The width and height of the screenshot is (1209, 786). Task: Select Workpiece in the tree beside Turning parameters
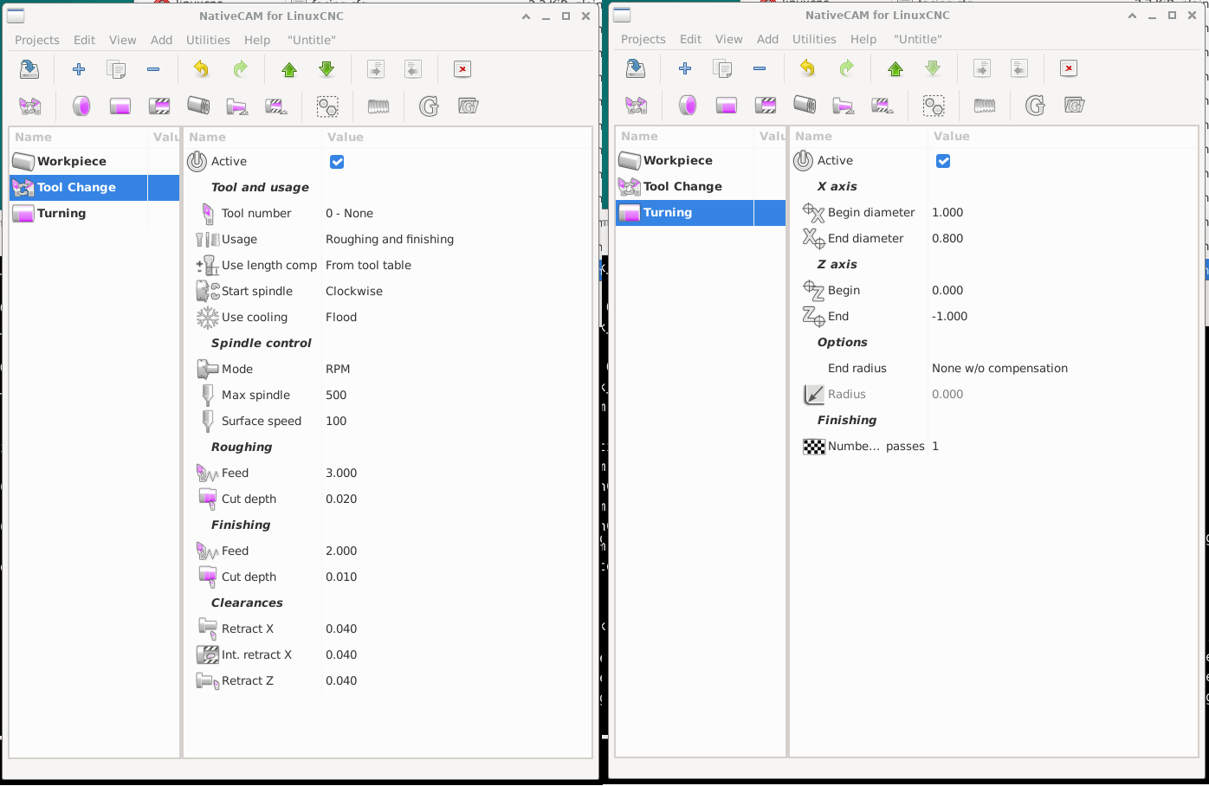677,161
